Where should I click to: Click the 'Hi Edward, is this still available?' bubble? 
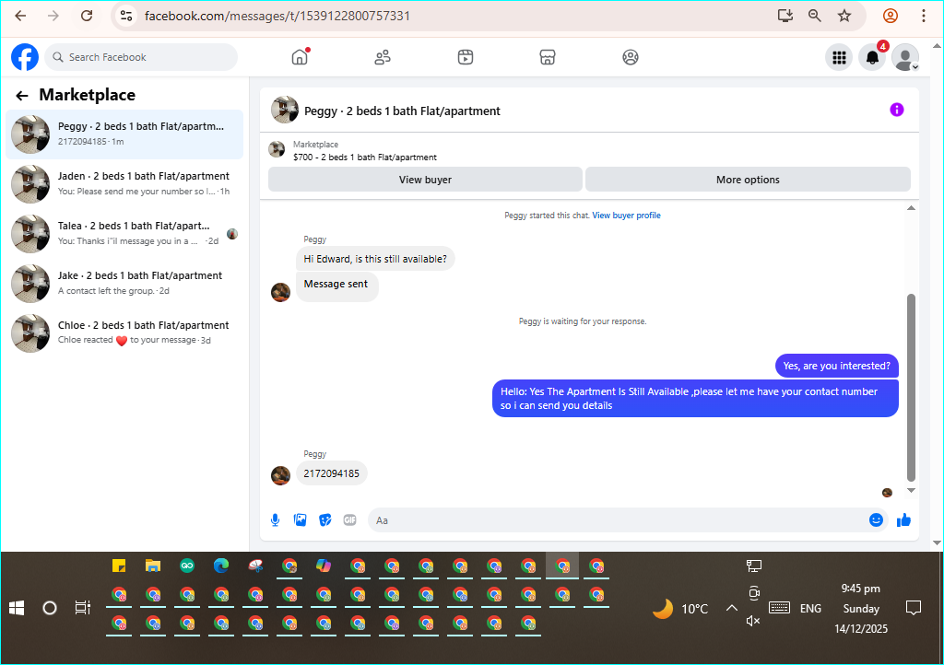coord(375,259)
